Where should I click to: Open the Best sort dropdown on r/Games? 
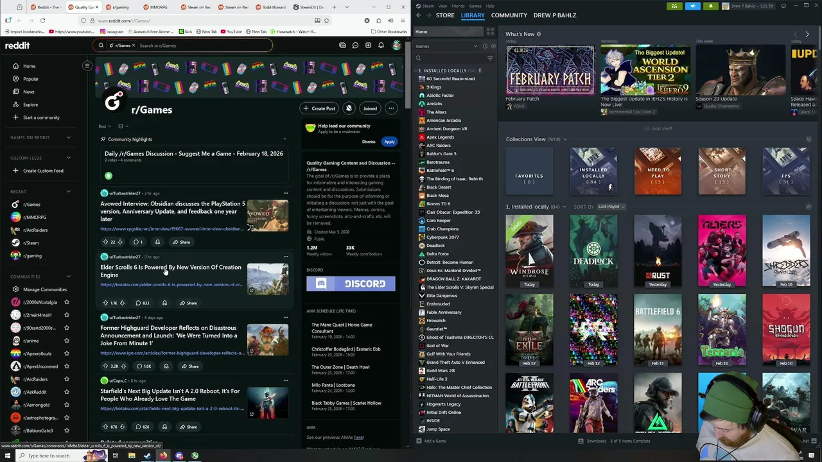tap(105, 126)
